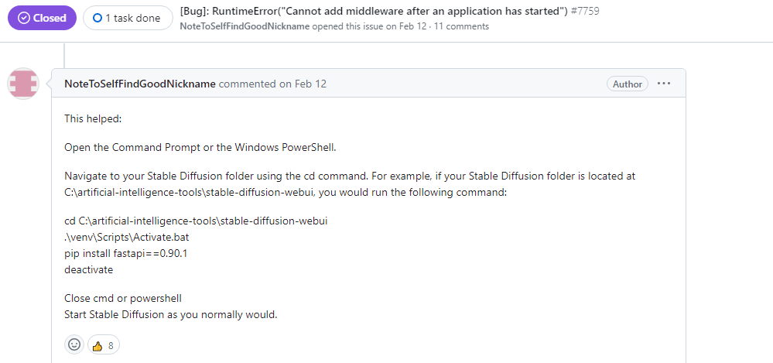The width and height of the screenshot is (773, 363).
Task: Click the Author label badge
Action: pyautogui.click(x=628, y=84)
